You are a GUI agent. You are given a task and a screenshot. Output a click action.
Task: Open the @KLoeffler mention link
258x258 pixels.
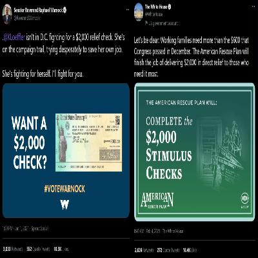[x=14, y=38]
